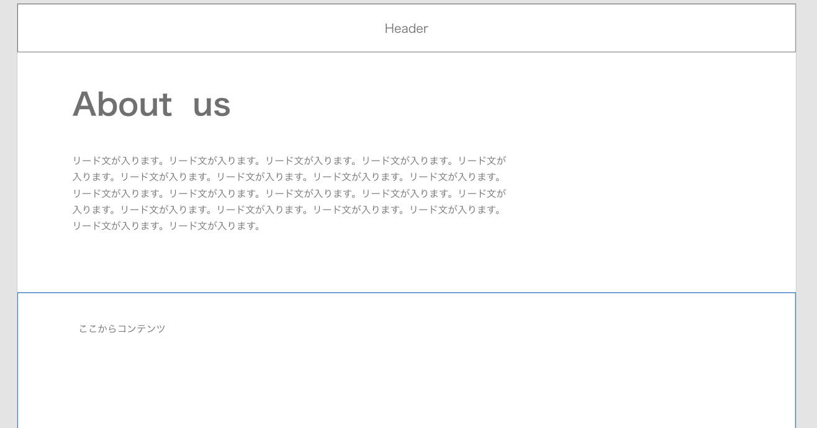Image resolution: width=817 pixels, height=428 pixels.
Task: Select the first line of lead paragraph
Action: click(x=289, y=160)
